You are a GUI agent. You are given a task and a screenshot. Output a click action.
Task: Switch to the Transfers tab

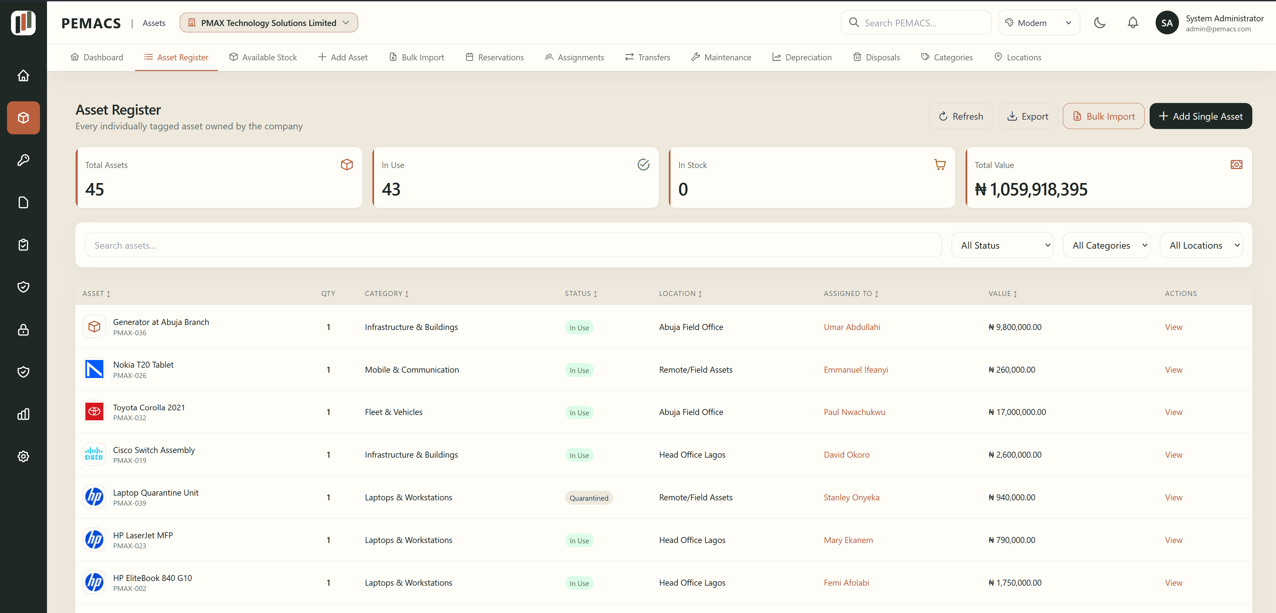pos(648,57)
